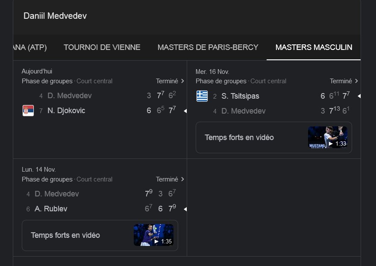The image size is (376, 266).
Task: Expand the 14 Nov match Terminé chevron
Action: (x=182, y=179)
